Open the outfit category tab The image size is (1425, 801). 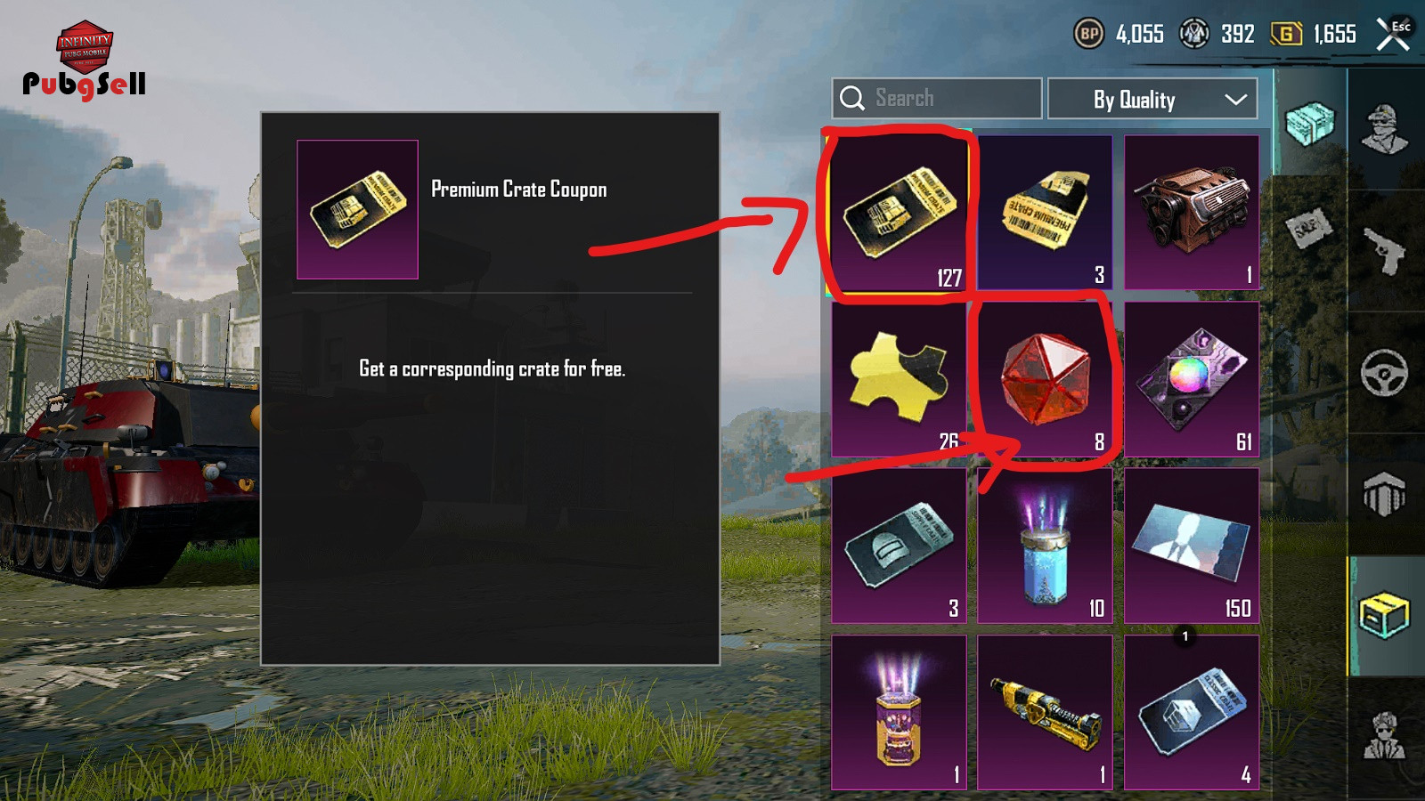pos(1386,130)
